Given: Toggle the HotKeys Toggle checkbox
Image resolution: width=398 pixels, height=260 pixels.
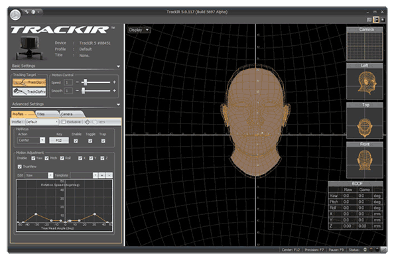Looking at the screenshot, I should click(90, 141).
